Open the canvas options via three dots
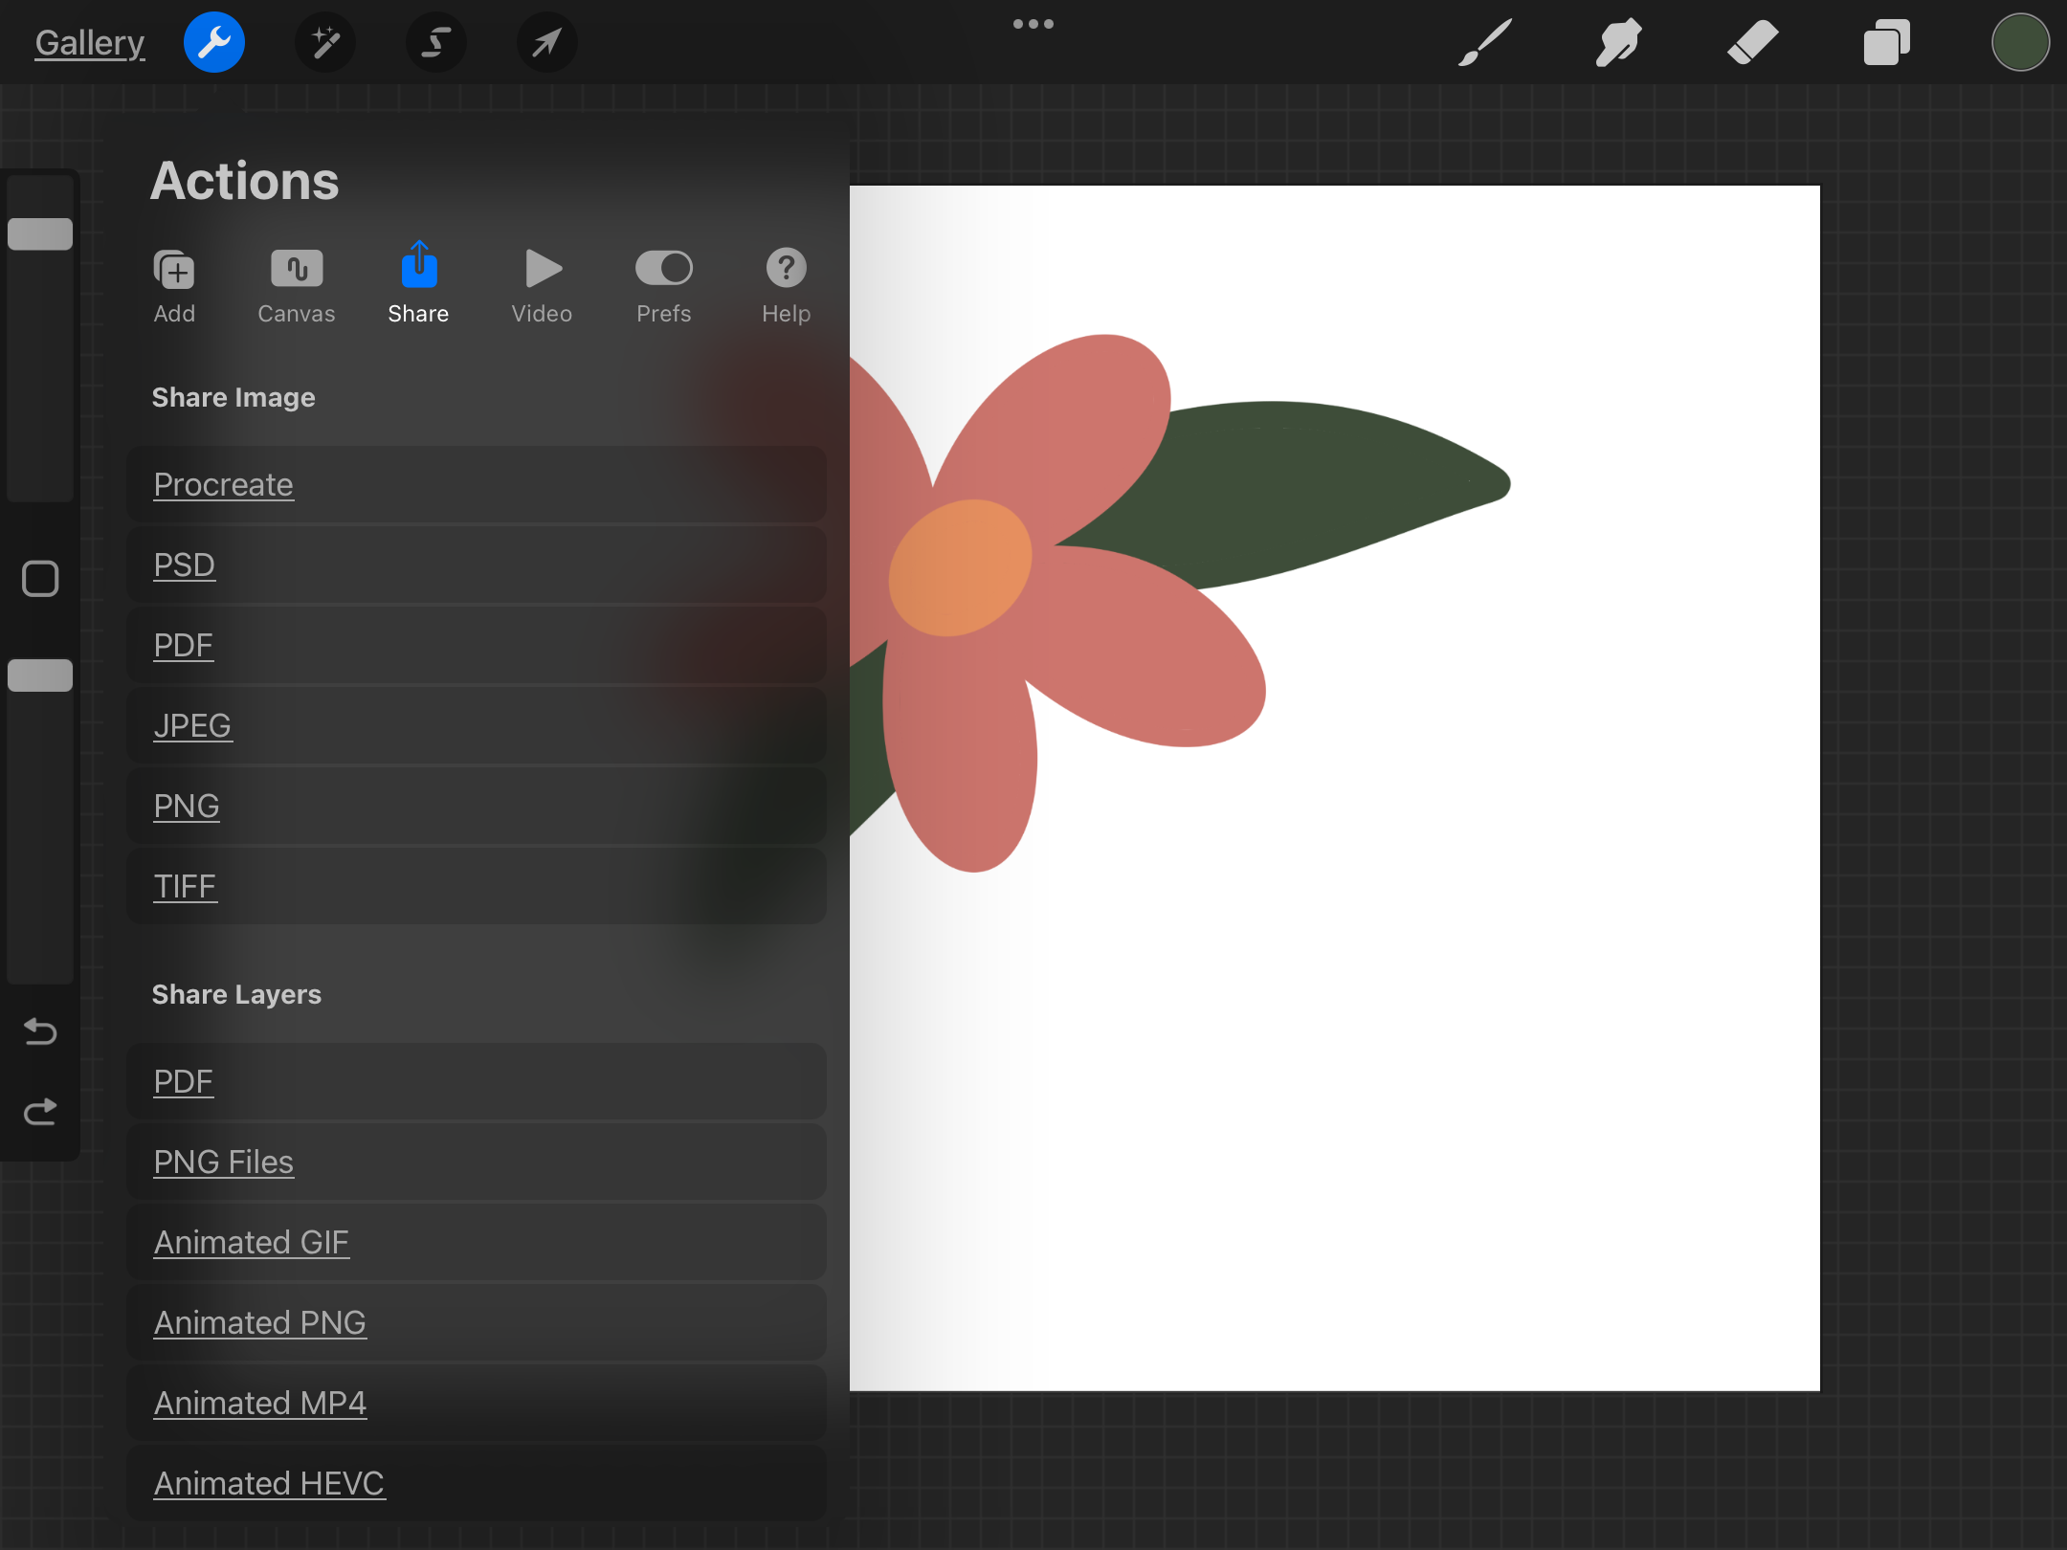The width and height of the screenshot is (2067, 1550). (1033, 23)
